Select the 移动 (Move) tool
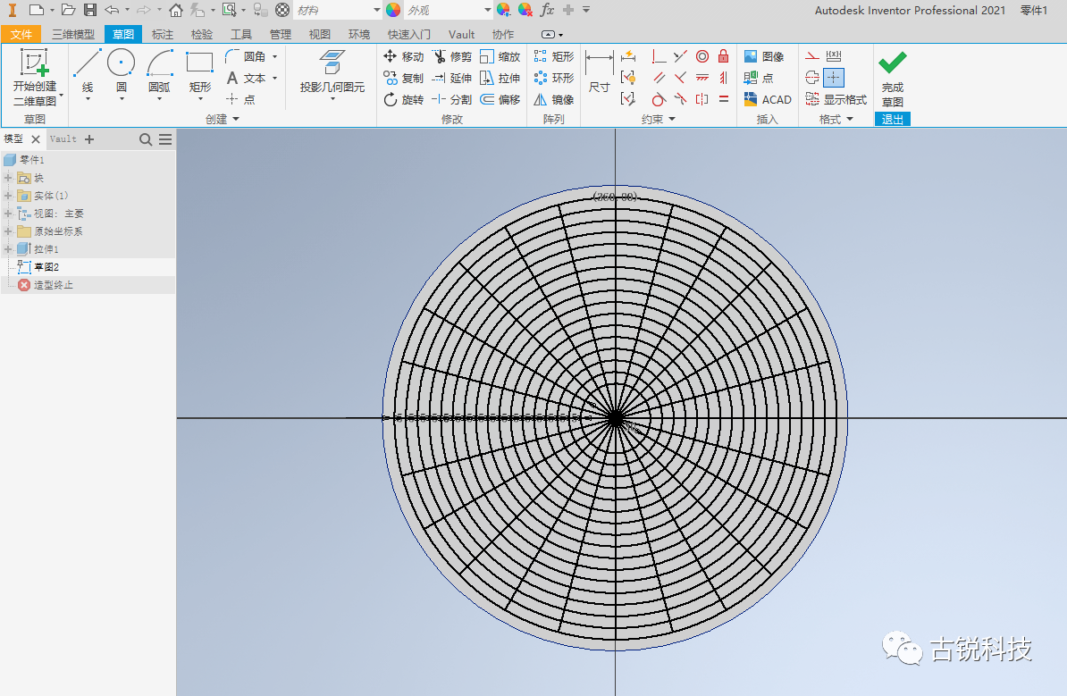The image size is (1067, 696). 404,56
